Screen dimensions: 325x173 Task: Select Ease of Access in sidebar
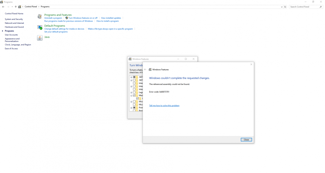11,48
